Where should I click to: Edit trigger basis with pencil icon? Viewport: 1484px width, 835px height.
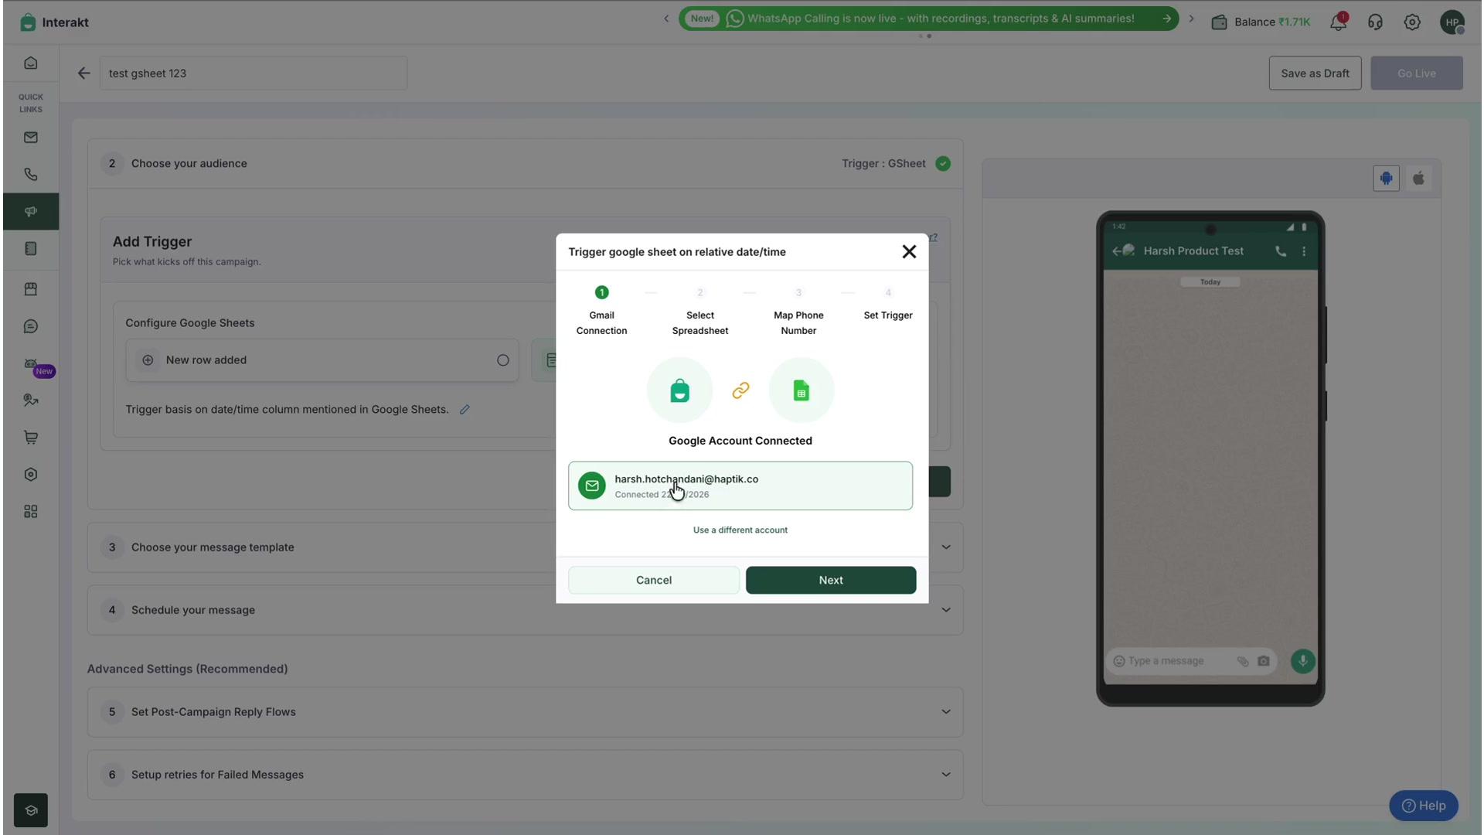[465, 410]
